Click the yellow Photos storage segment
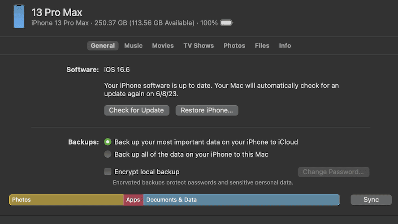398x224 pixels. click(x=66, y=200)
